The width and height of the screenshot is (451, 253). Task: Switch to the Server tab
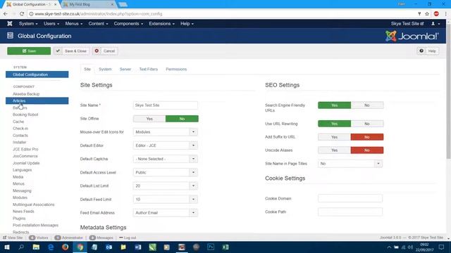[125, 69]
